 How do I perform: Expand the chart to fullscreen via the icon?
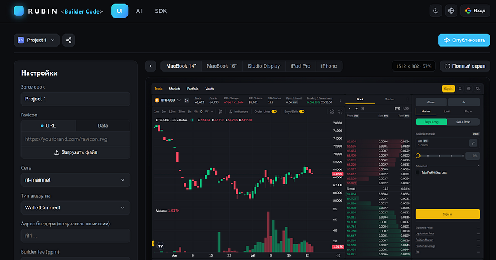pos(340,111)
